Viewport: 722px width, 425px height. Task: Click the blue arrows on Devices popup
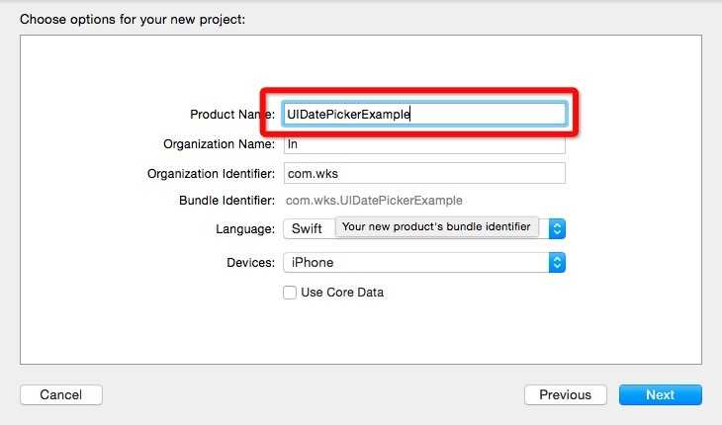557,262
